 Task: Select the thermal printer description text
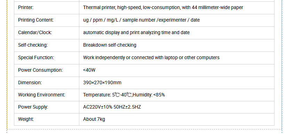pyautogui.click(x=163, y=8)
